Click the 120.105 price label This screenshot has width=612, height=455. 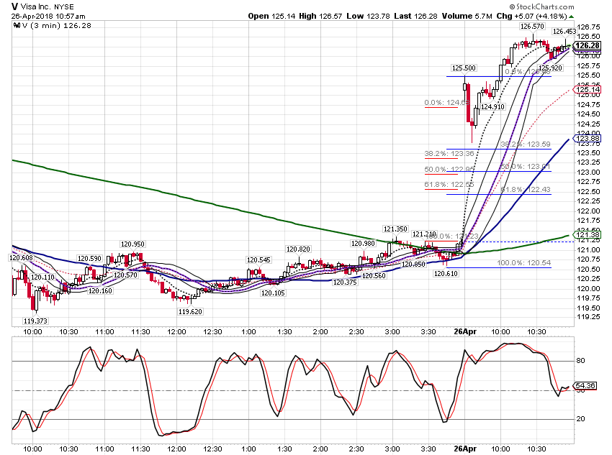(273, 293)
